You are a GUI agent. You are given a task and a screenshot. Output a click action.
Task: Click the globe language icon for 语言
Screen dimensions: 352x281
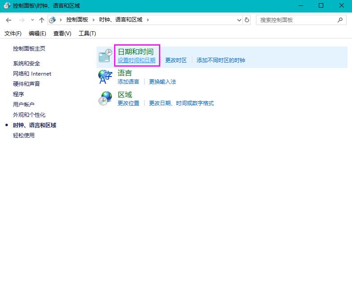105,77
